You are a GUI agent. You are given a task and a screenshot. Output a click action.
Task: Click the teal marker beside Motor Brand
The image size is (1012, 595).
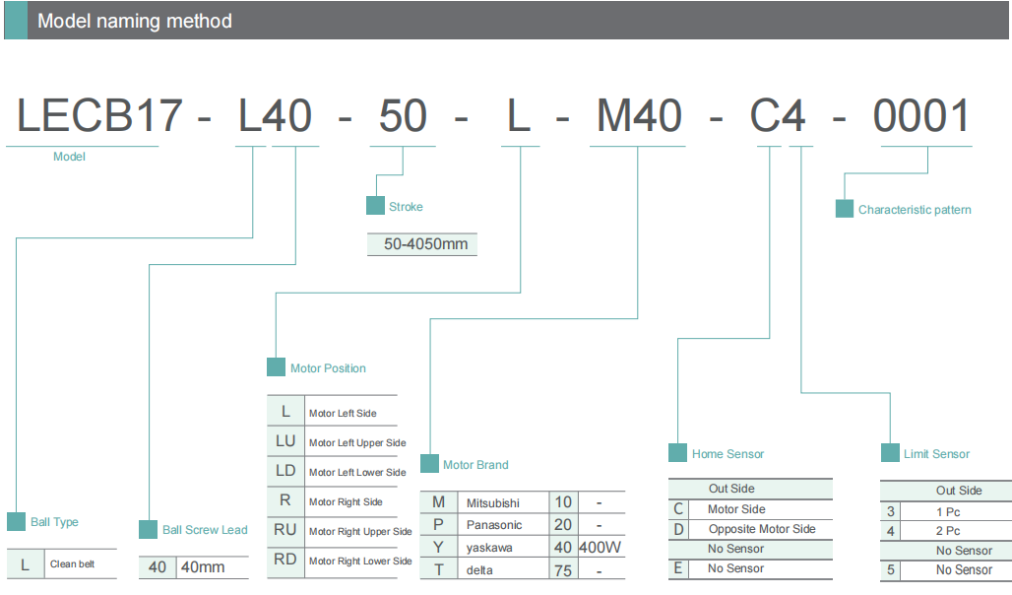429,464
